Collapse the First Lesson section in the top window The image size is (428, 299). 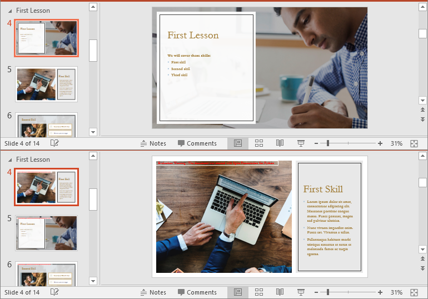click(10, 11)
